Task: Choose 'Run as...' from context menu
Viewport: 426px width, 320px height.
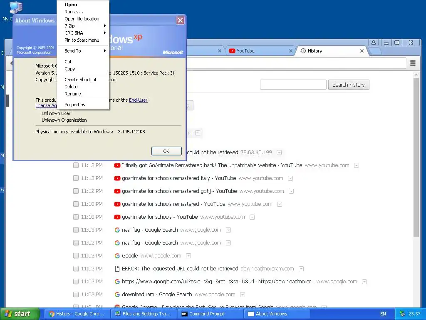Action: 83,12
